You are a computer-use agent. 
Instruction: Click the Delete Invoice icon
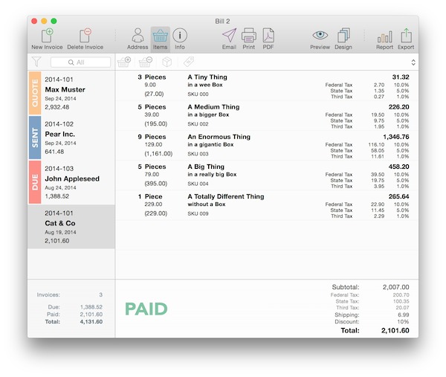85,35
